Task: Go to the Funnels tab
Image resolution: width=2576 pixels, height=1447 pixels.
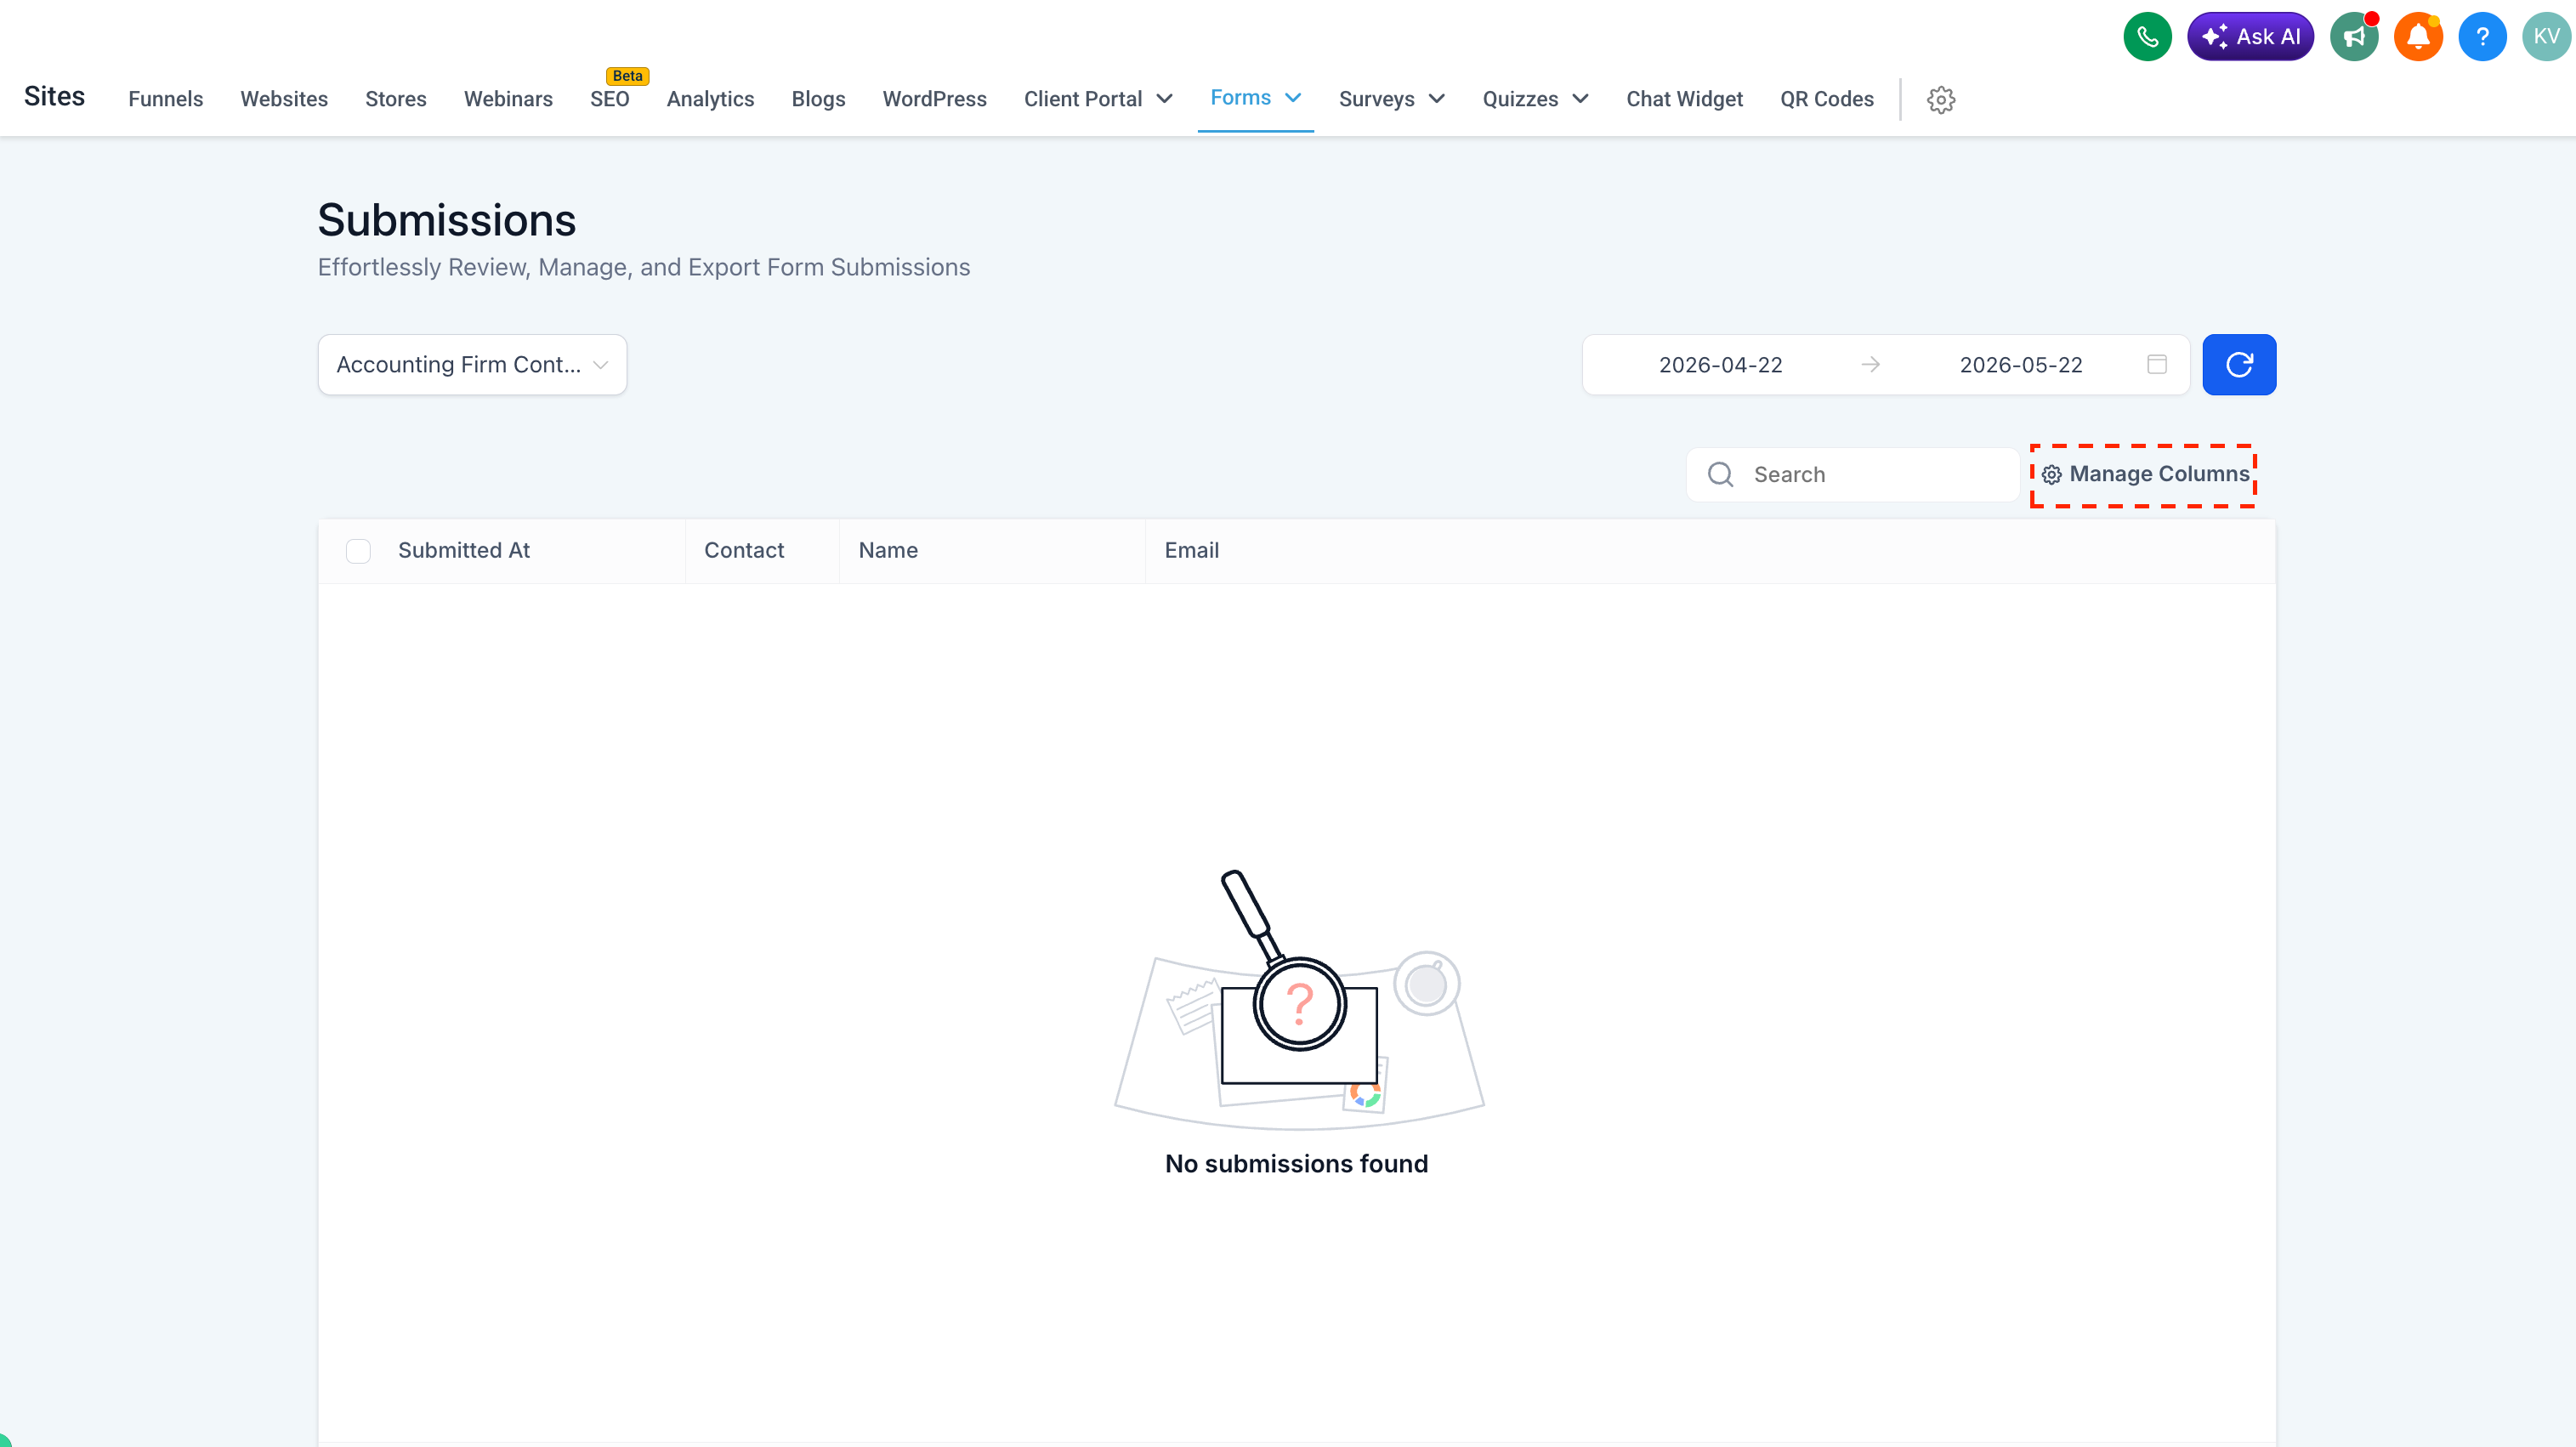Action: (166, 99)
